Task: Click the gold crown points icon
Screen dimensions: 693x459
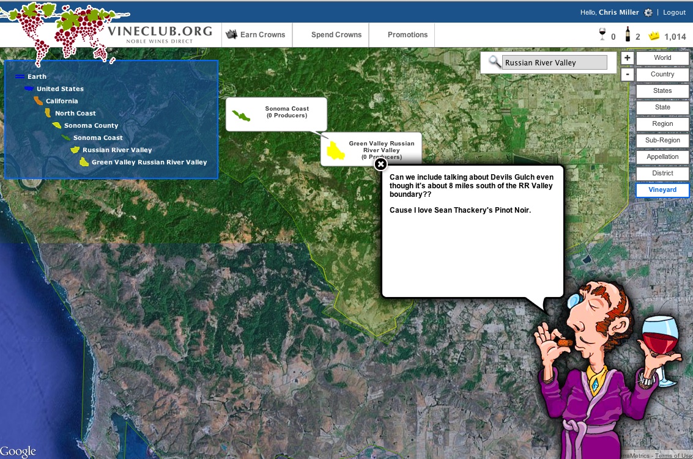Action: [654, 36]
